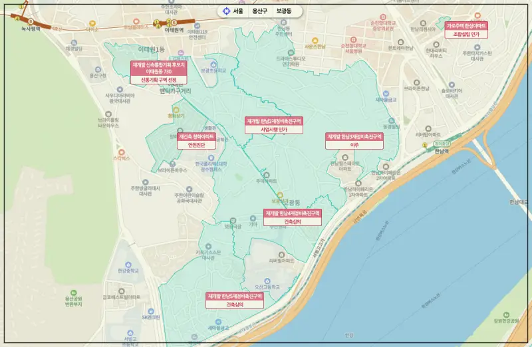This screenshot has height=347, width=532.
Task: Click the 청화상가 yellow shop icon
Action: point(176,110)
